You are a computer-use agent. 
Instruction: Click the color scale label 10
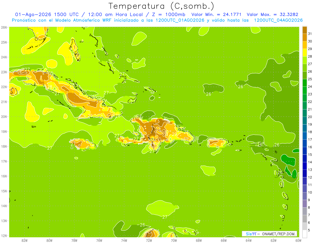tap(310, 192)
